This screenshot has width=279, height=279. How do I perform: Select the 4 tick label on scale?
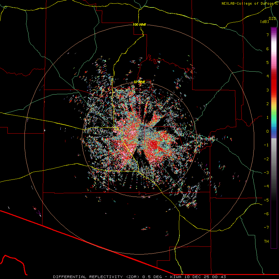click(268, 76)
